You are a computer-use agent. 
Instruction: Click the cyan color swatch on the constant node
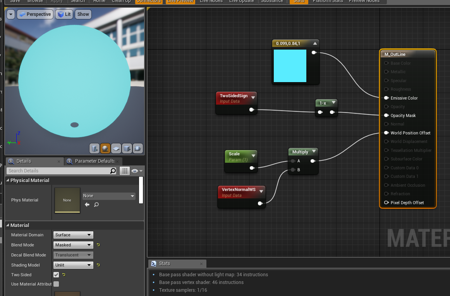point(290,67)
